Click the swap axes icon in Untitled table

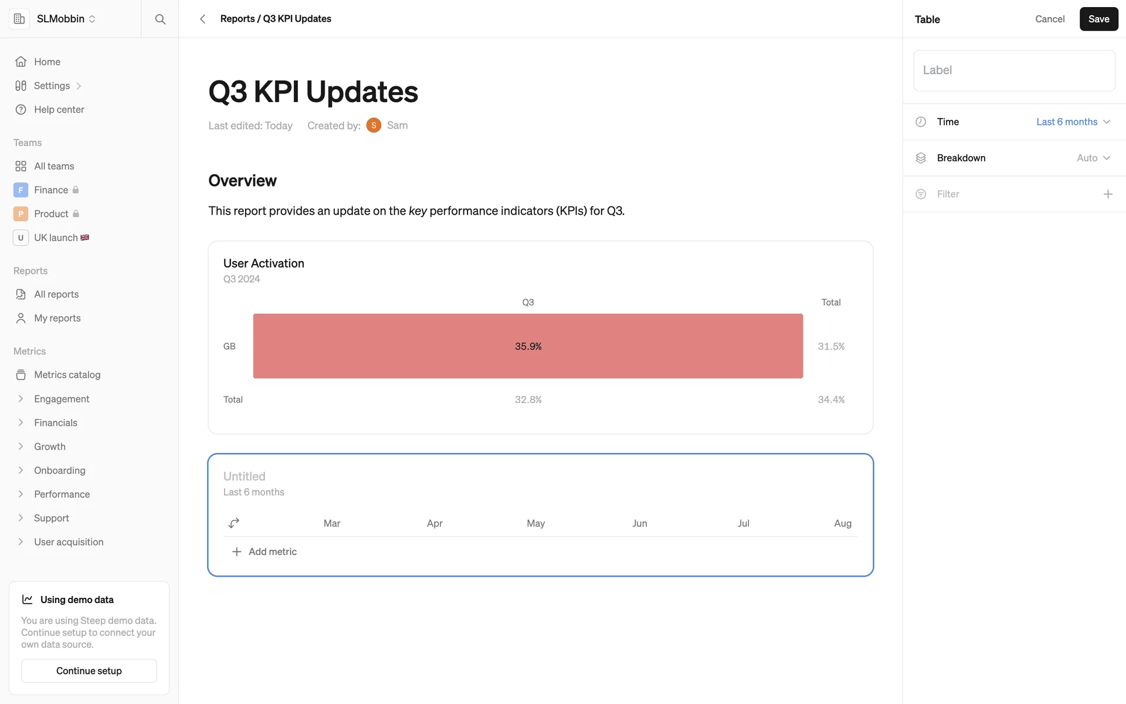[x=234, y=523]
